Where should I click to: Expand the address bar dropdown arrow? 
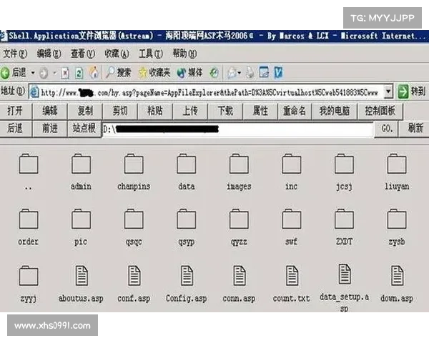tap(388, 91)
